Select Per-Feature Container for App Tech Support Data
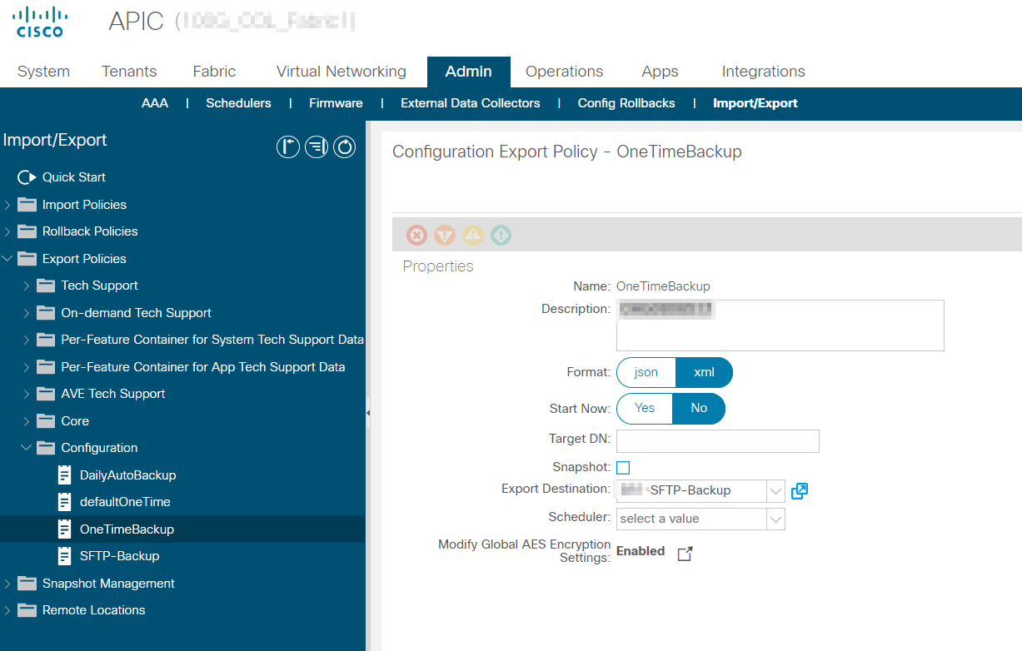The width and height of the screenshot is (1022, 651). click(203, 367)
